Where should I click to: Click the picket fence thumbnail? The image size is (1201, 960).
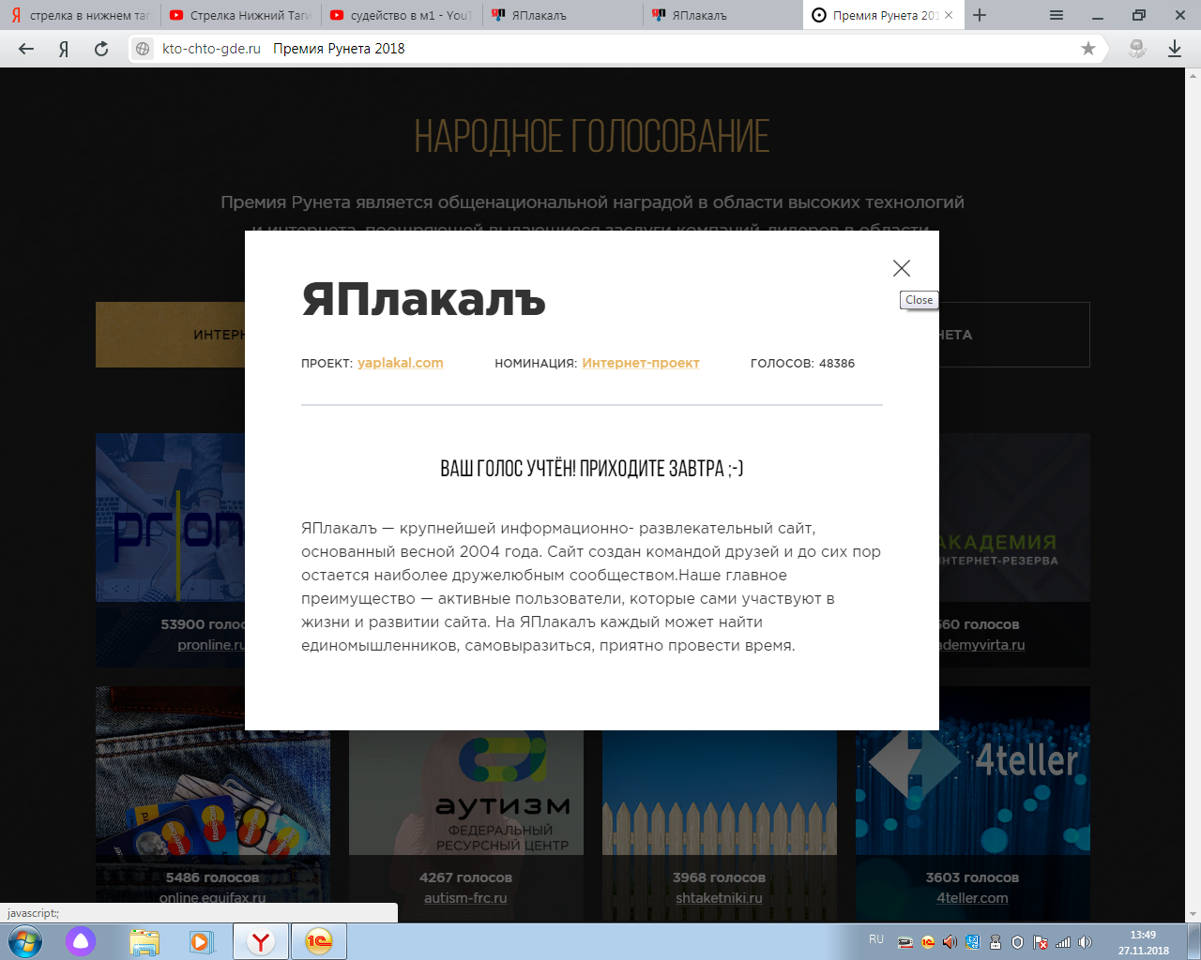[720, 792]
